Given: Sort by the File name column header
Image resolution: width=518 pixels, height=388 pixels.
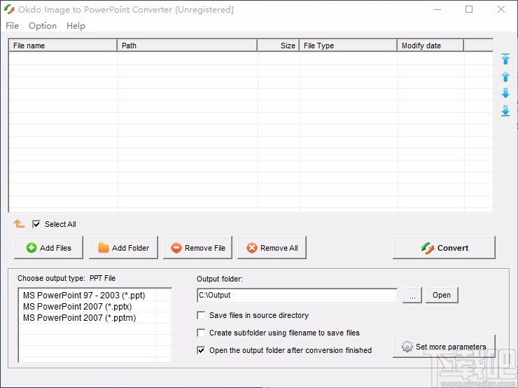Looking at the screenshot, I should tap(63, 46).
